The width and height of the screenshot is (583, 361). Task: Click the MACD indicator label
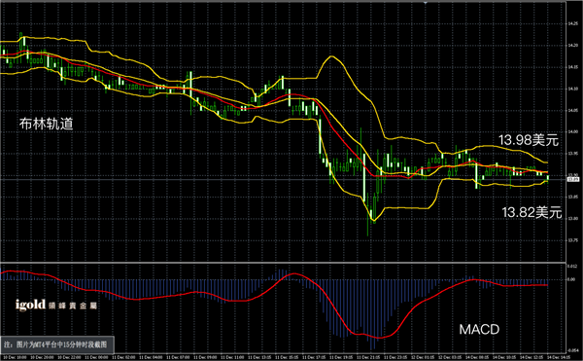[x=479, y=329]
